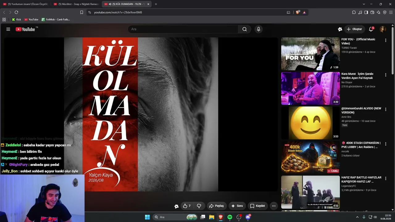Open options for HAFIZ RAP BATTLE video
Image resolution: width=395 pixels, height=222 pixels.
pyautogui.click(x=385, y=179)
